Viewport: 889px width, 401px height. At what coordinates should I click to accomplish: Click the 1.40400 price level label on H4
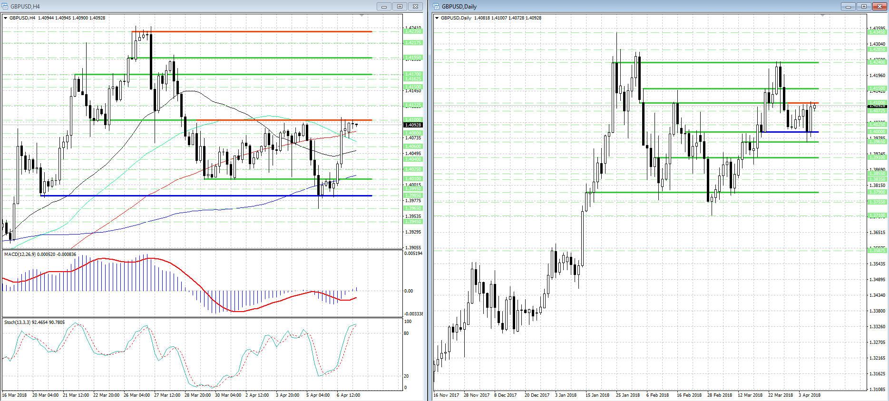[x=413, y=159]
